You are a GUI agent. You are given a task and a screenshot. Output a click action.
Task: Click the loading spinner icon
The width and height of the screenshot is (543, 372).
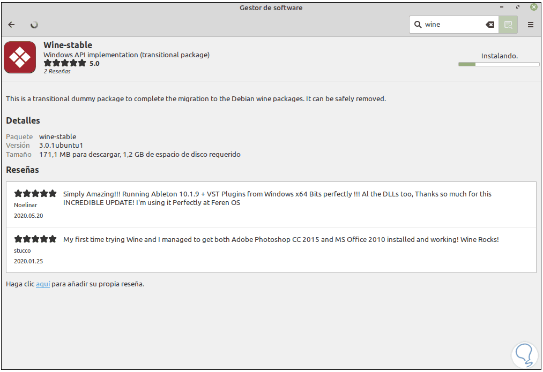(34, 25)
